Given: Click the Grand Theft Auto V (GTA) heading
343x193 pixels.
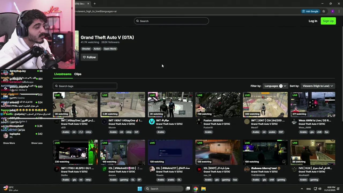Looking at the screenshot, I should 107,38.
